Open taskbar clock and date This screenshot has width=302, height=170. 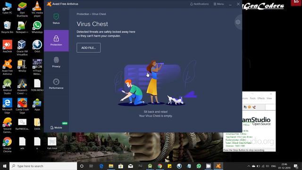pyautogui.click(x=284, y=166)
